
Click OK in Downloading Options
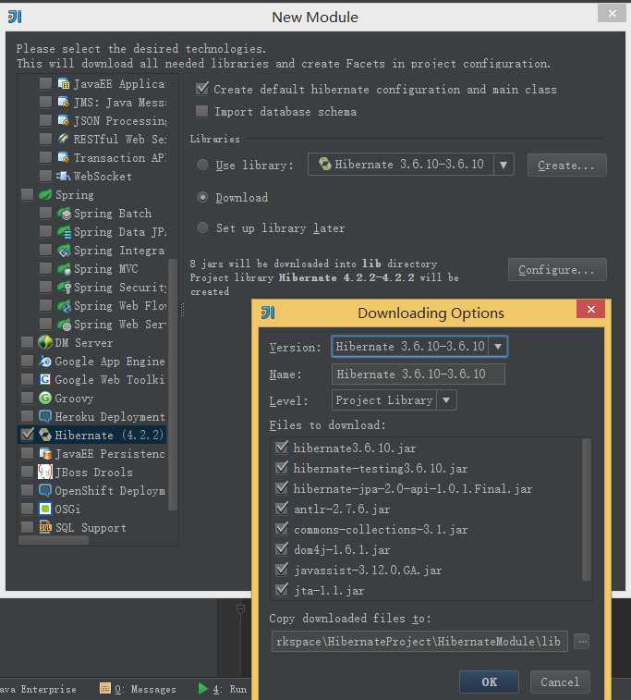490,682
